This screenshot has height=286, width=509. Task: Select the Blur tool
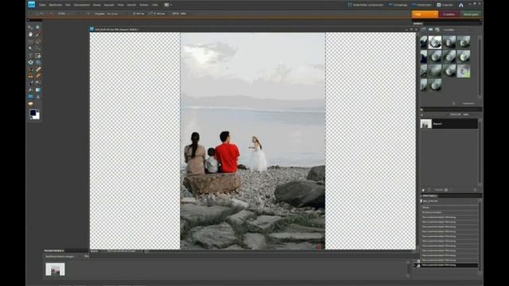tap(37, 97)
